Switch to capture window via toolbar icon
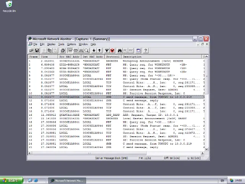The image size is (245, 184). 138,50
